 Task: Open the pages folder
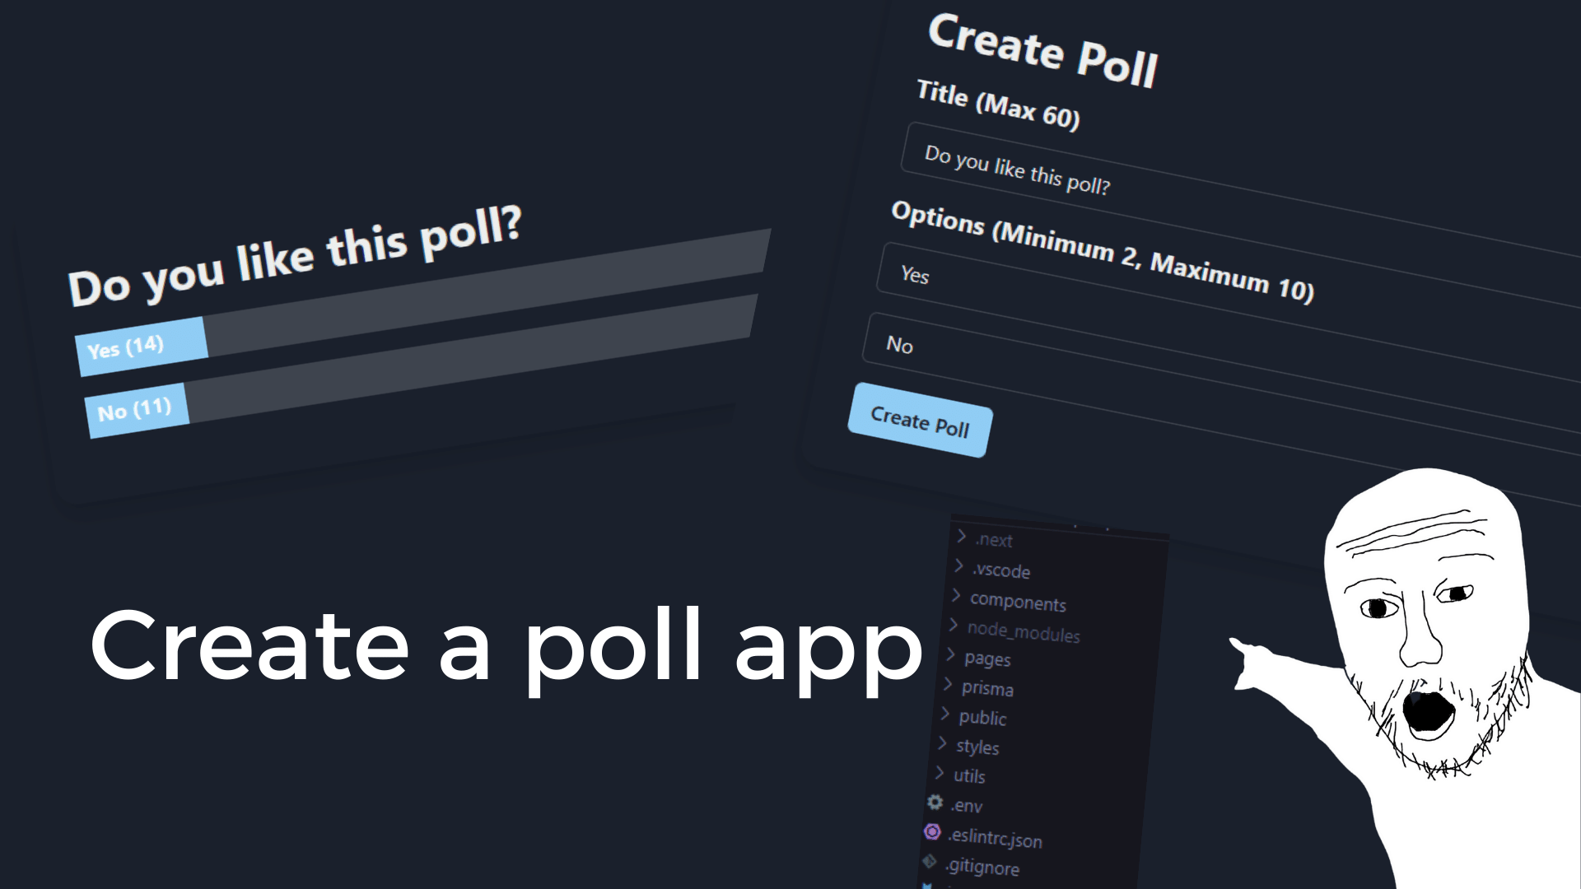(x=987, y=659)
